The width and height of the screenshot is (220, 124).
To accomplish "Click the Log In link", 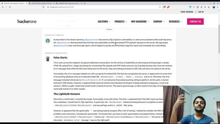I will point(201,12).
